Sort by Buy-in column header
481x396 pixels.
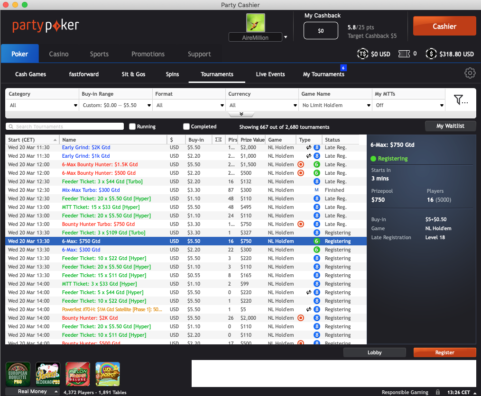[199, 140]
